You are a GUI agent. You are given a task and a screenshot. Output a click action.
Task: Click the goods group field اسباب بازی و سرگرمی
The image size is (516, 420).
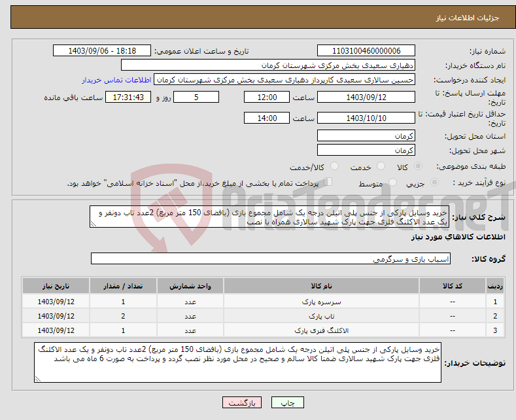[x=271, y=258]
